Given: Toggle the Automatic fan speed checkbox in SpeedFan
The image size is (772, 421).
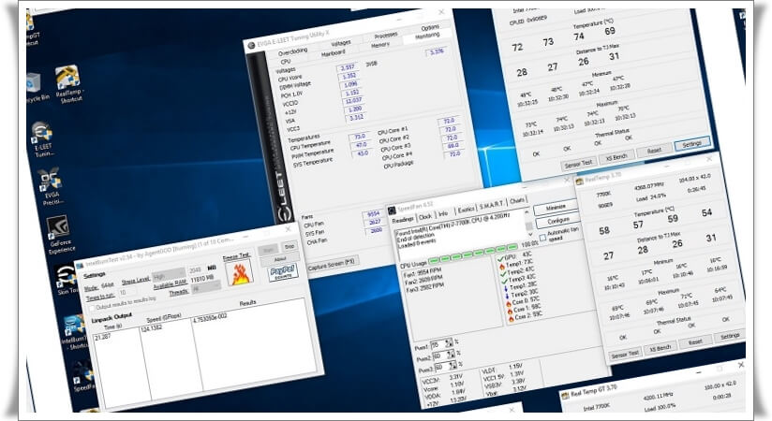Looking at the screenshot, I should [542, 238].
